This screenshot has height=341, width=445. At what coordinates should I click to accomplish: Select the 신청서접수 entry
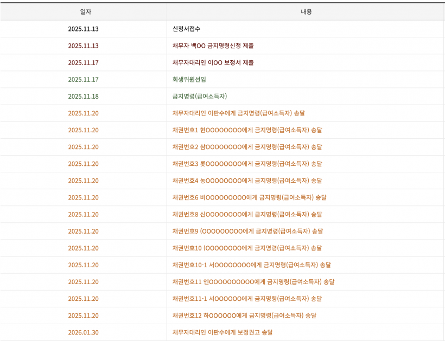(186, 29)
